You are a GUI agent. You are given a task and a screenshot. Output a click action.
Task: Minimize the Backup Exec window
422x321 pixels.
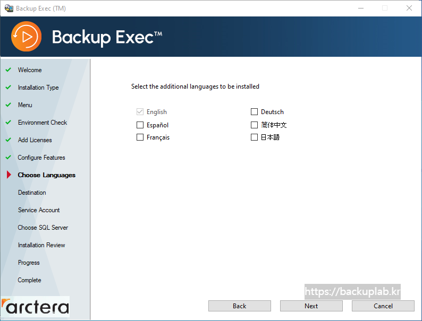coord(361,8)
